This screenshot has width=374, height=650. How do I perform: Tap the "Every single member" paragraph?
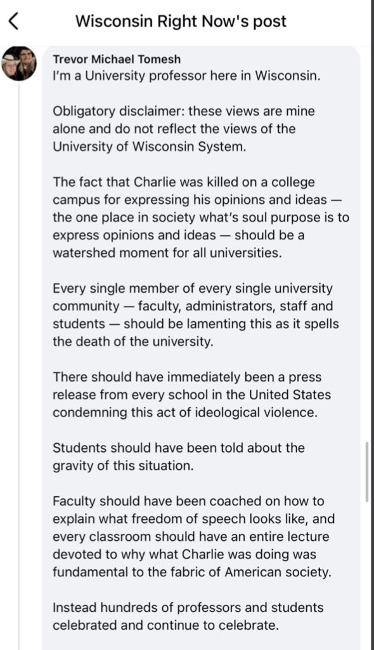pyautogui.click(x=195, y=315)
